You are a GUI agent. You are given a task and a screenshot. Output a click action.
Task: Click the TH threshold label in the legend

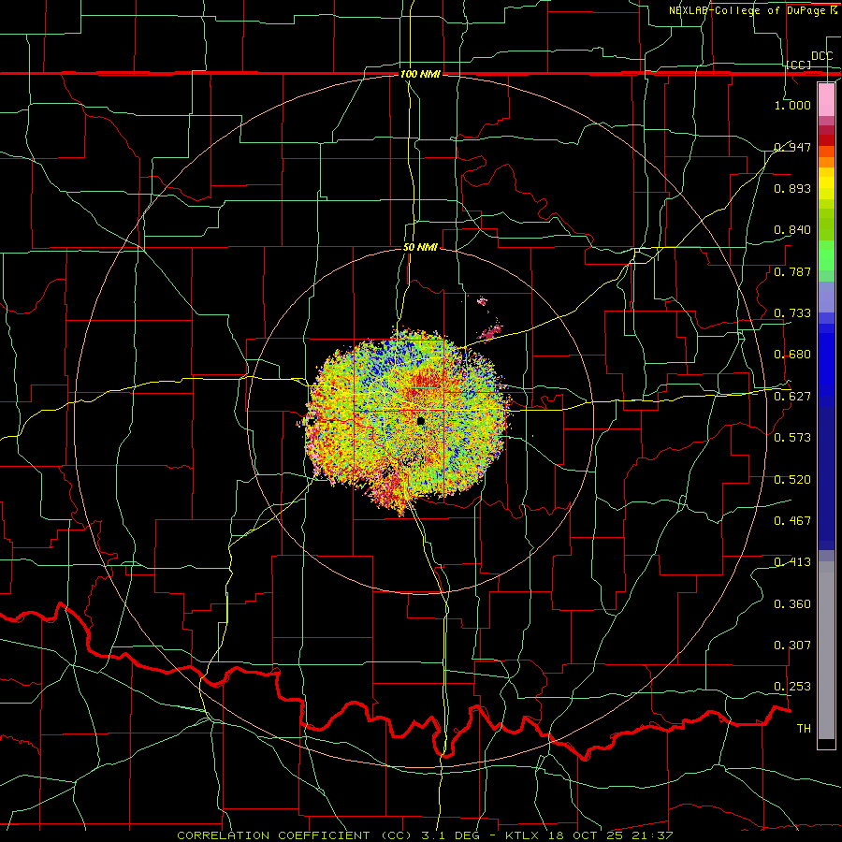click(x=804, y=729)
